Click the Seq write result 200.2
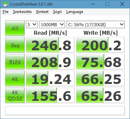 (100, 45)
